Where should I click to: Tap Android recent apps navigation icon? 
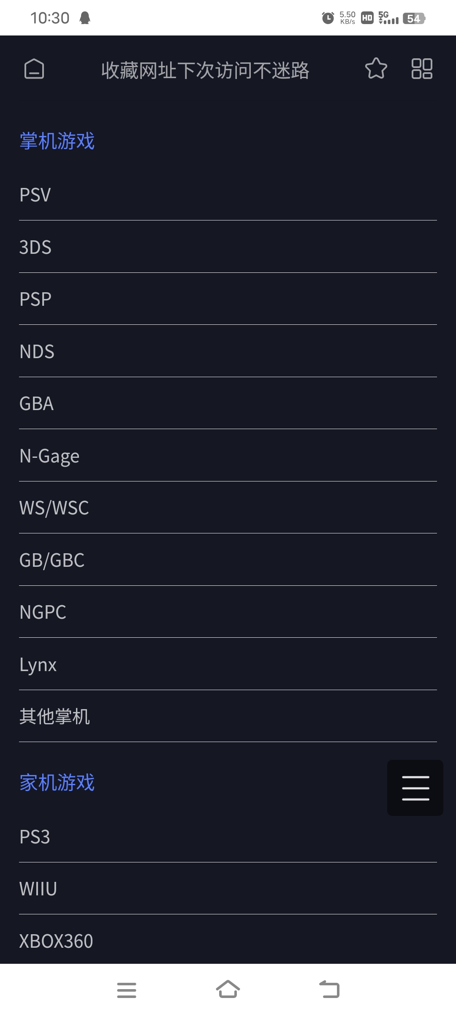coord(127,990)
